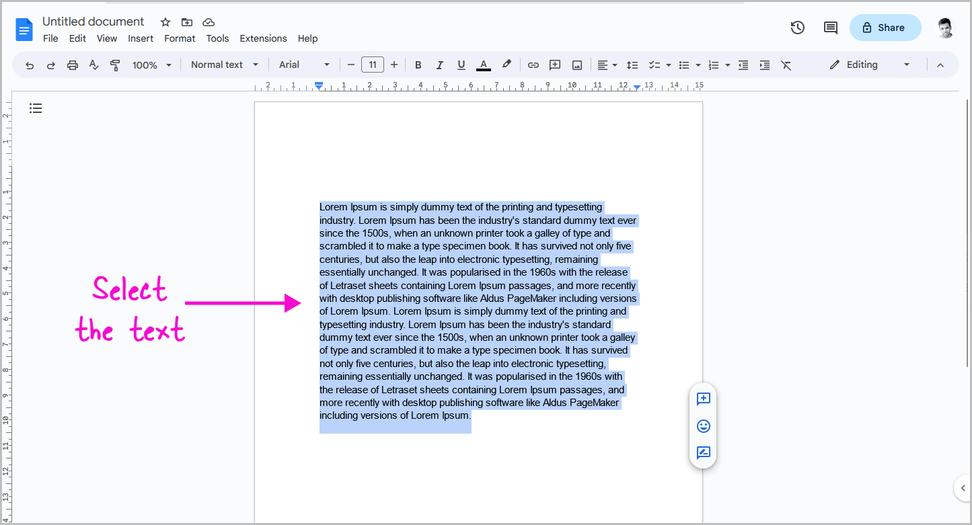This screenshot has width=972, height=525.
Task: Click the paint format tool
Action: point(115,65)
